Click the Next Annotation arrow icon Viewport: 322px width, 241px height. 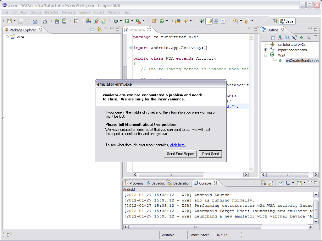(x=235, y=21)
